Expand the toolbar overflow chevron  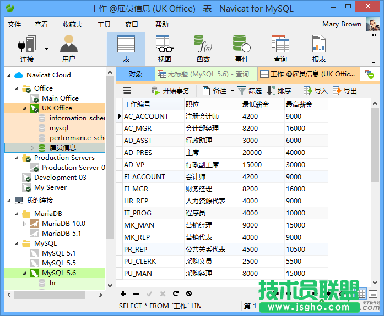coord(374,35)
